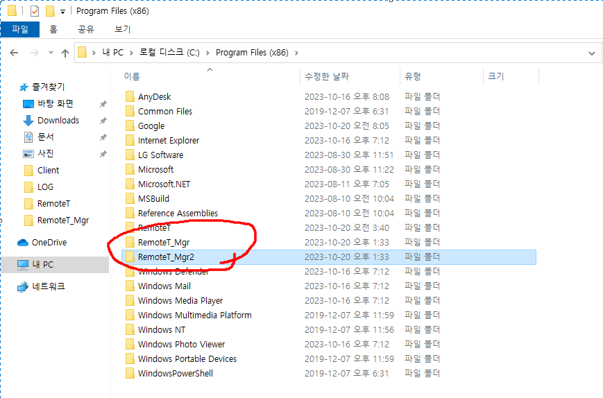Select 즐겨찾기 in the navigation pane
Viewport: 603px width, 398px height.
click(x=48, y=87)
